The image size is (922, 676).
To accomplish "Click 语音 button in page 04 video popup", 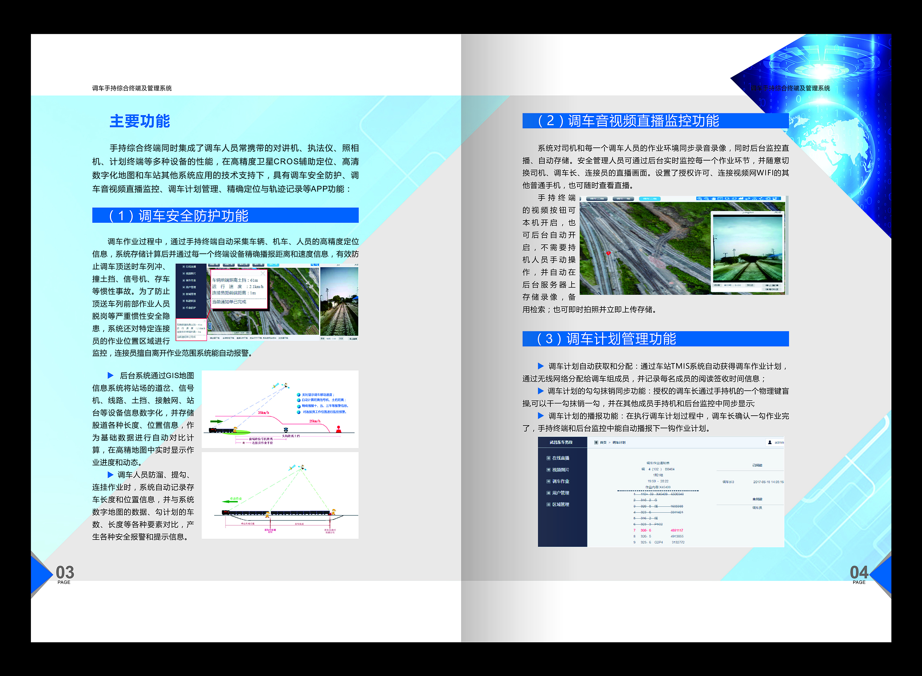I will pyautogui.click(x=717, y=285).
